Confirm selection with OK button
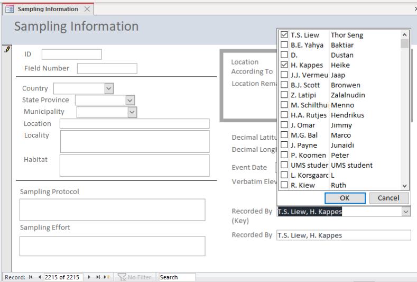The height and width of the screenshot is (282, 417). [x=345, y=198]
